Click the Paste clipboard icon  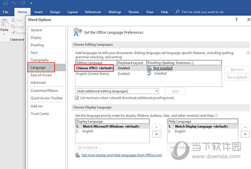pyautogui.click(x=5, y=23)
